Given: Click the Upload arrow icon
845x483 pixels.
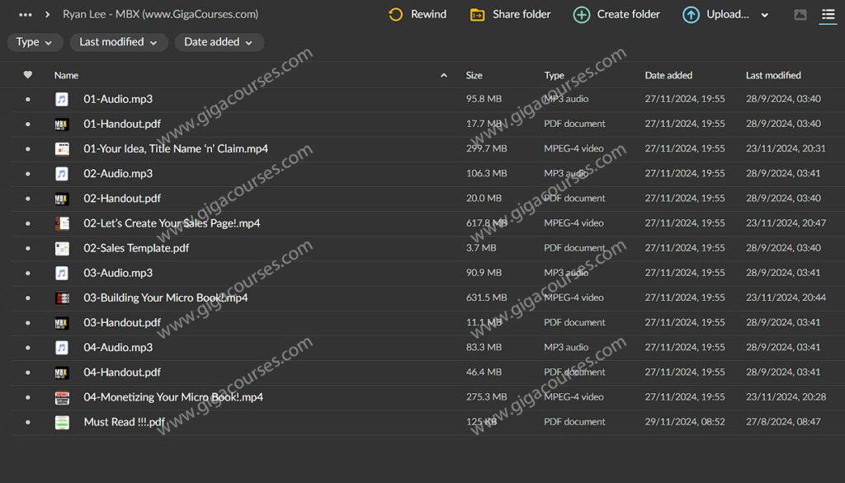Looking at the screenshot, I should 691,15.
